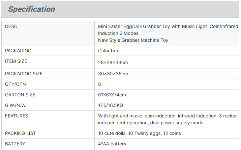Select the quantity value 8
The image size is (241, 150).
pyautogui.click(x=100, y=84)
